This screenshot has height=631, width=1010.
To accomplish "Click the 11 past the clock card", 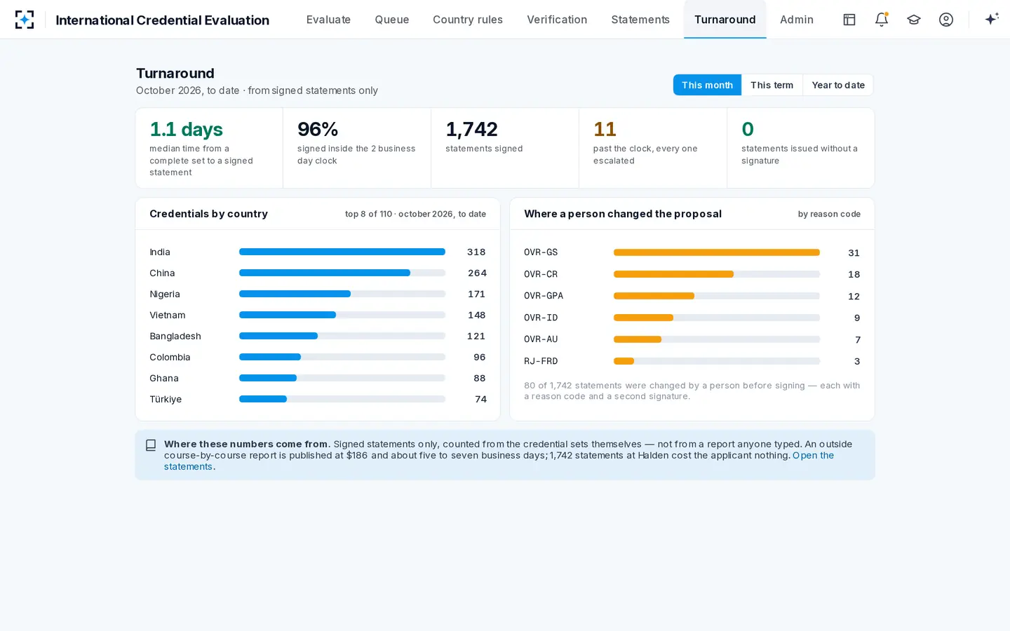I will click(x=653, y=148).
